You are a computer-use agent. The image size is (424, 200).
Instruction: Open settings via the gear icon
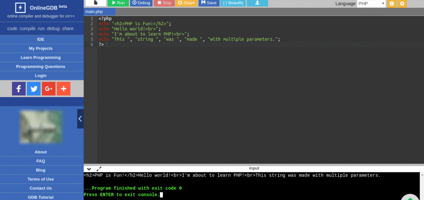click(402, 3)
